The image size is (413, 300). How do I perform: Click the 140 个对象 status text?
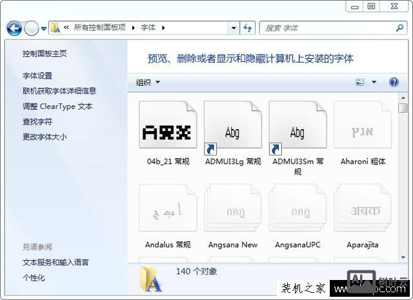tap(196, 272)
